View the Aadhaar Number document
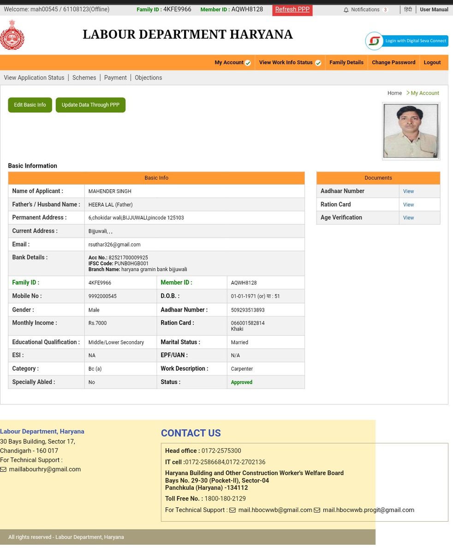Image resolution: width=453 pixels, height=554 pixels. (408, 191)
